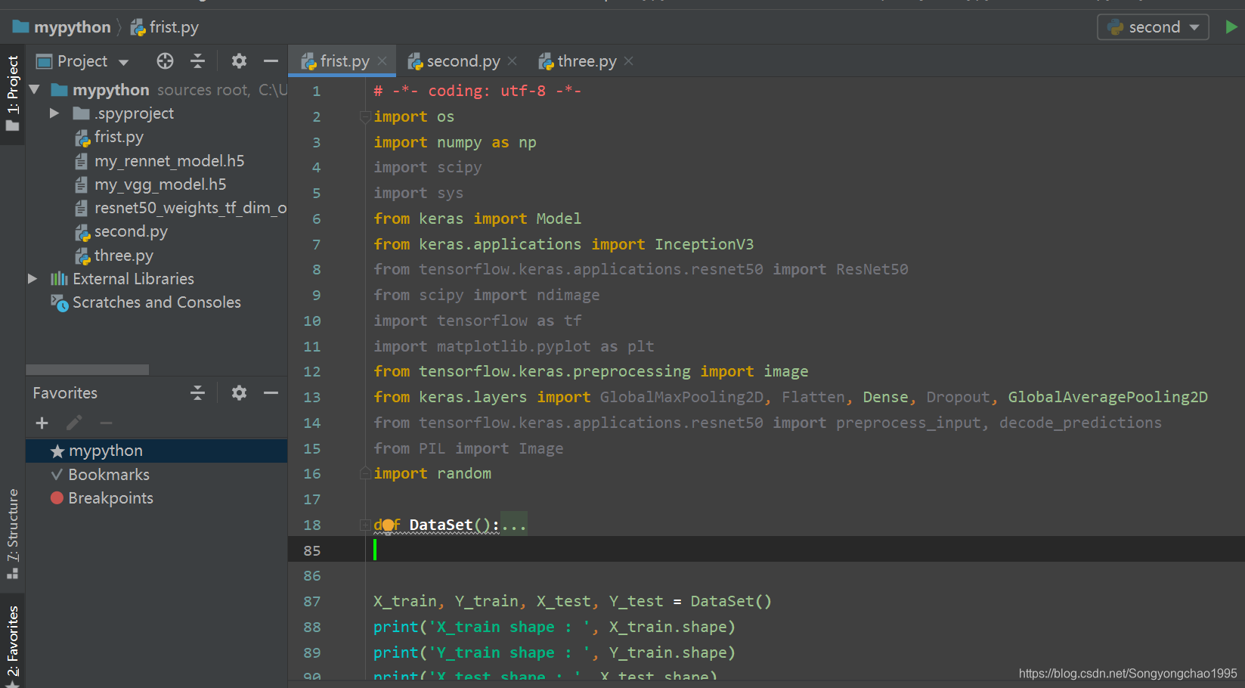Add new favorites list with plus icon

click(42, 423)
